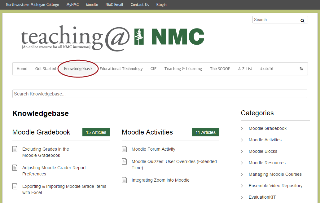This screenshot has height=203, width=320.
Task: Click document icon beside Integrating Zoom into Moodle
Action: tap(124, 180)
